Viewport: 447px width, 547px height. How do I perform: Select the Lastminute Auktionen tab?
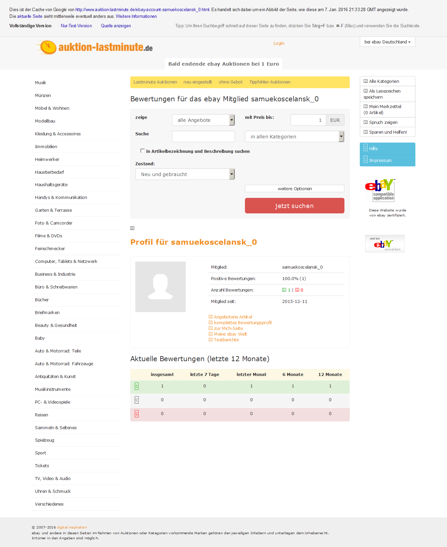[155, 82]
